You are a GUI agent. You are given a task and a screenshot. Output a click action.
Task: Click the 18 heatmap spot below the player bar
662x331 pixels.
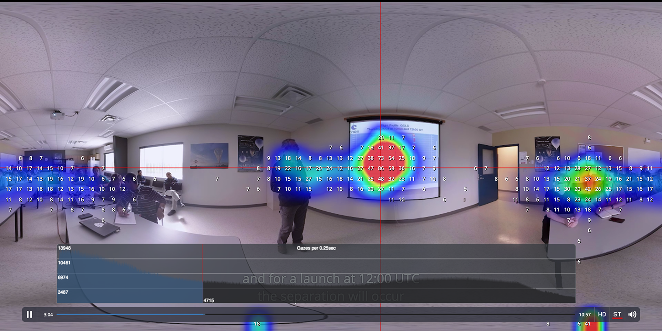pos(257,324)
